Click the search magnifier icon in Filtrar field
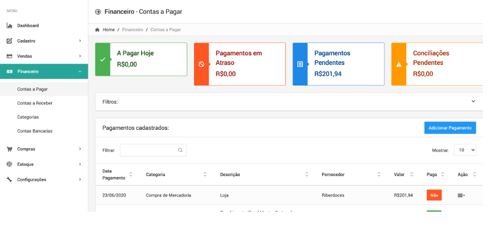Screen dimensions: 489x236 pyautogui.click(x=180, y=150)
